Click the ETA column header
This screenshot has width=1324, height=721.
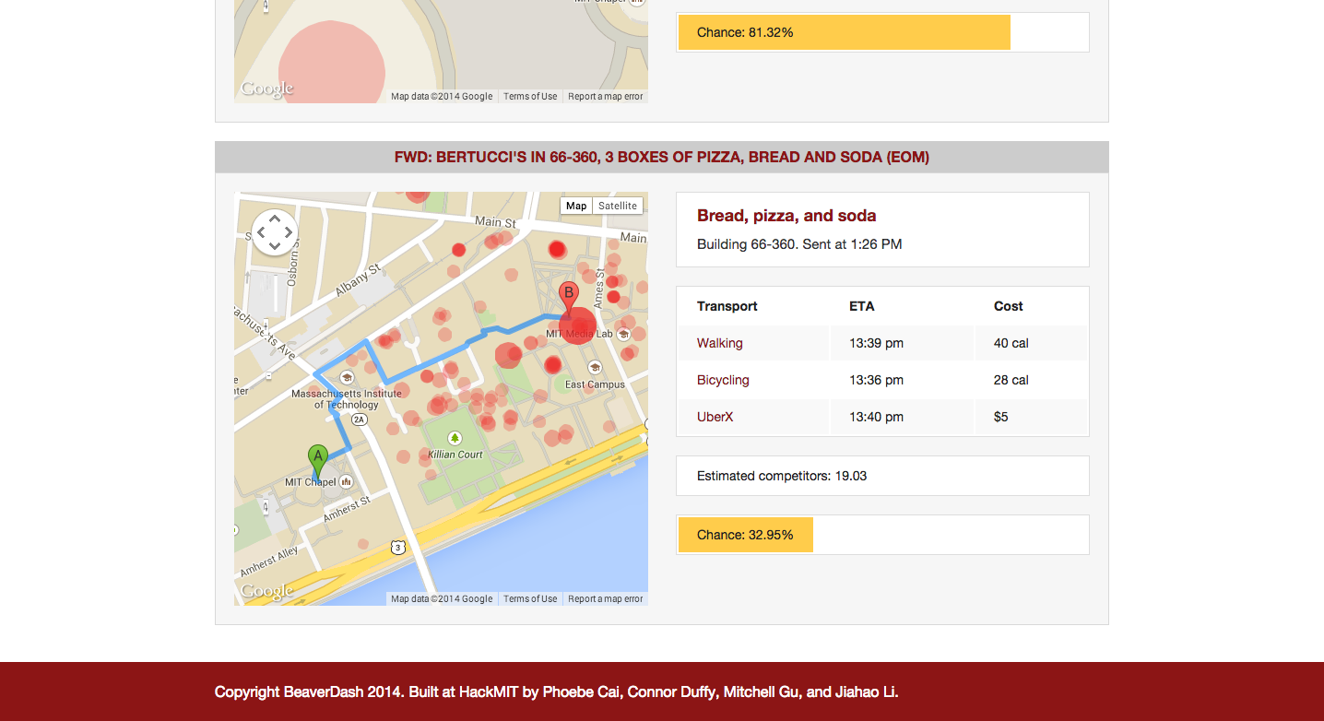click(862, 306)
